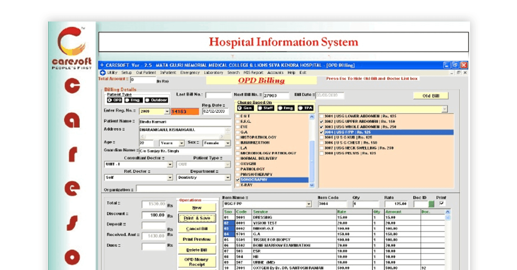Viewport: 517px width, 270px height.
Task: Click the Cancel Bill button
Action: click(x=197, y=229)
